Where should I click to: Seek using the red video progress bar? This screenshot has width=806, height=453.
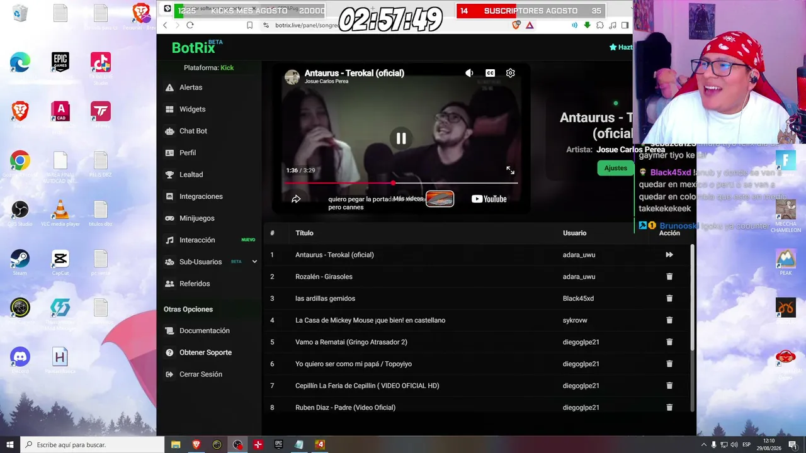click(x=401, y=183)
